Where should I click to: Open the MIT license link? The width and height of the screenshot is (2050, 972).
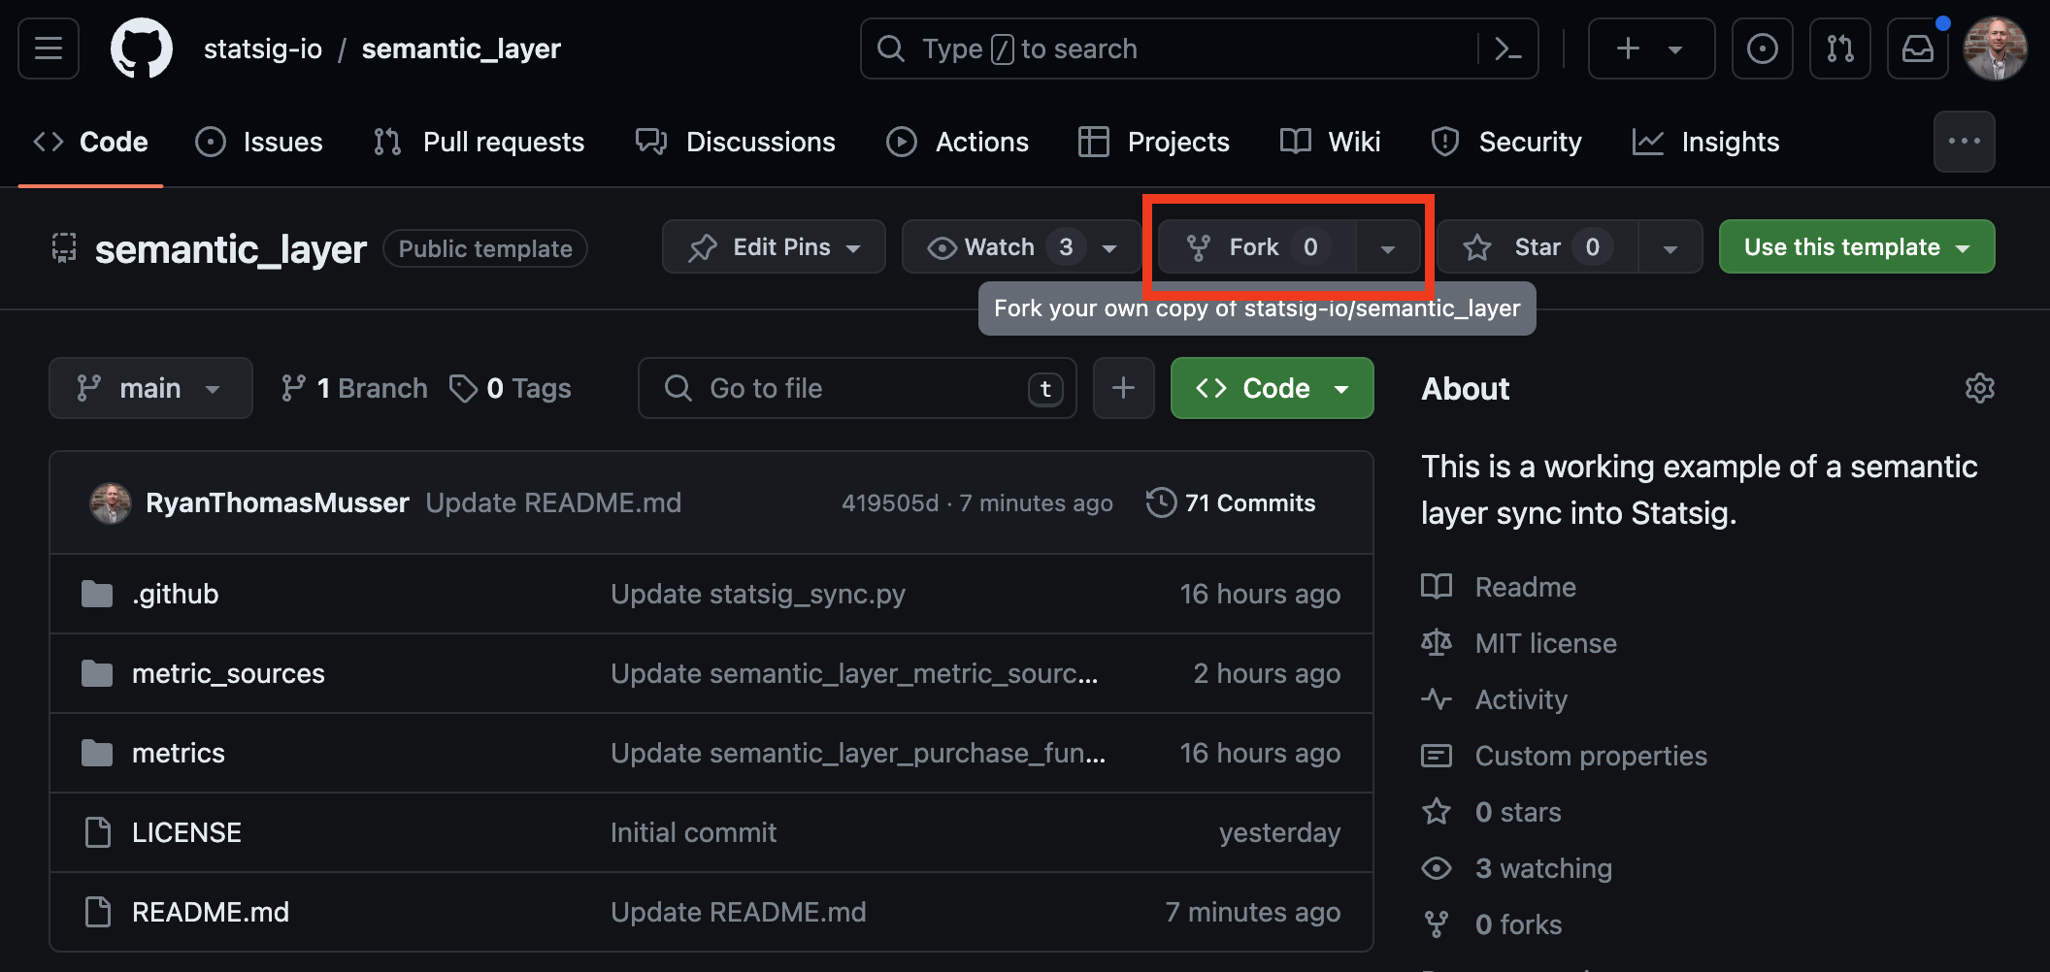1519,643
